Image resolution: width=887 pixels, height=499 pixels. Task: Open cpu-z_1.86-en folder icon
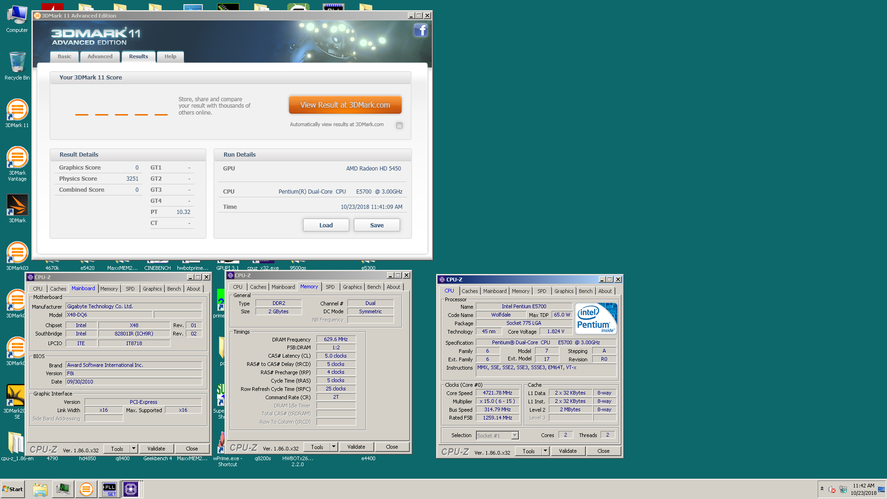click(x=17, y=446)
